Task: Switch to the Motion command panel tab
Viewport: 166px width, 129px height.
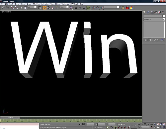Action: 156,12
